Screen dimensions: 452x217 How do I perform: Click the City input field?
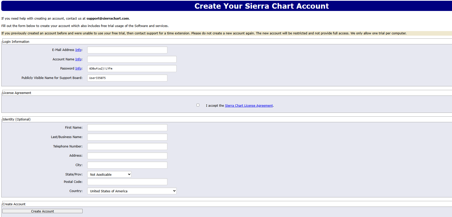pos(127,165)
